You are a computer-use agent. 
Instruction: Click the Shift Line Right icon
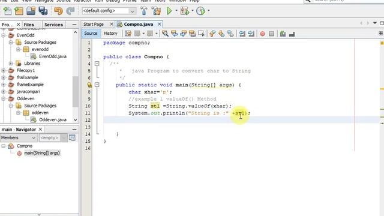pyautogui.click(x=251, y=34)
